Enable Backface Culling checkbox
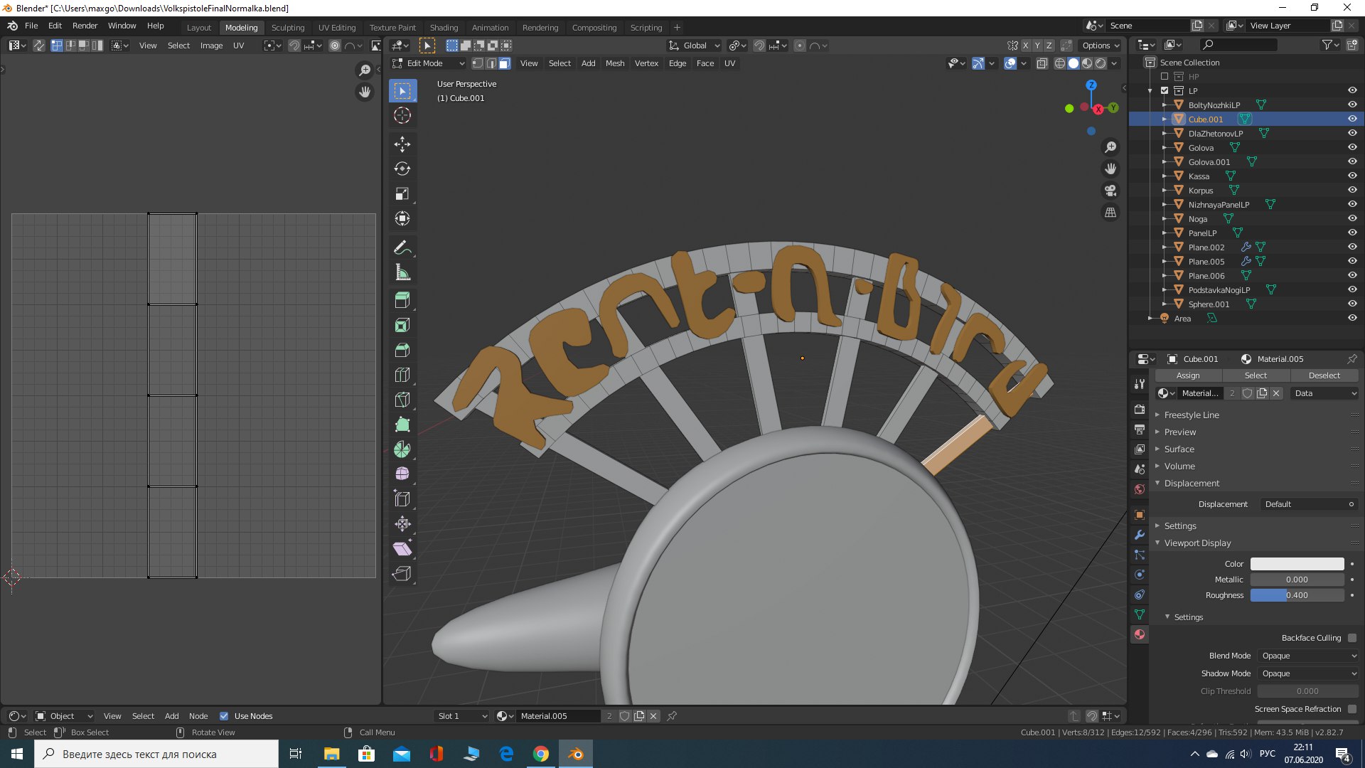 [x=1352, y=638]
